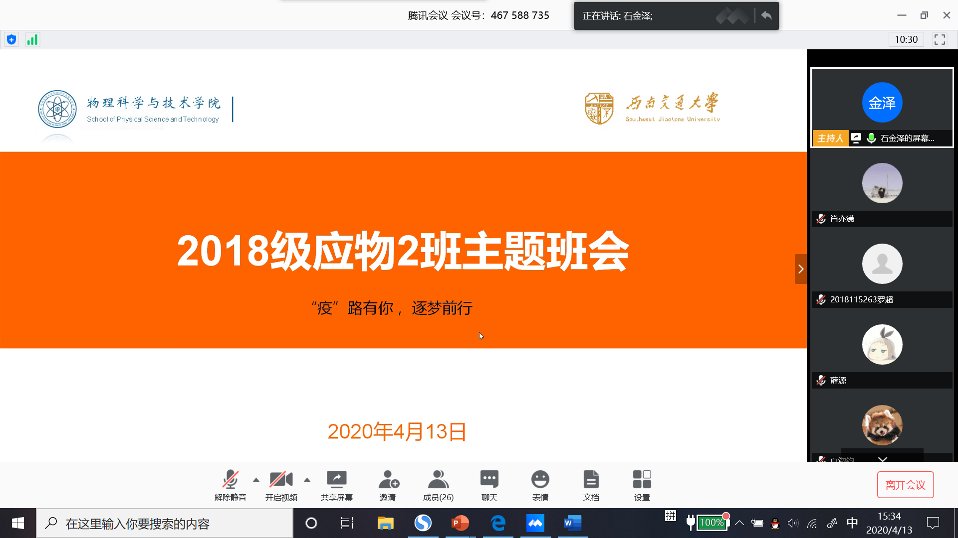Open meeting Settings (设置)

(642, 480)
